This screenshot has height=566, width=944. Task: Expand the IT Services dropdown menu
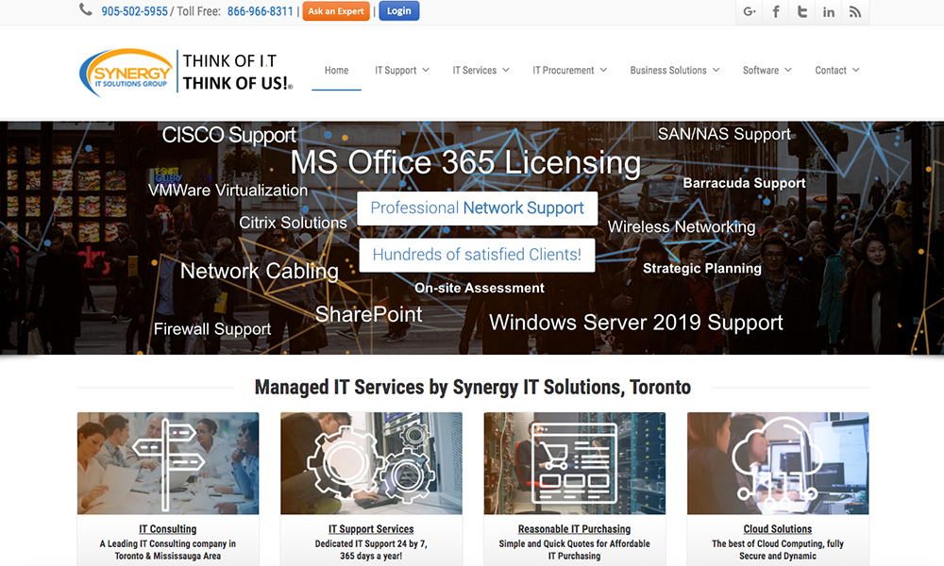coord(480,70)
